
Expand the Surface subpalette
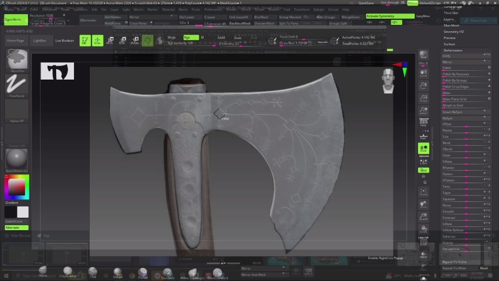[449, 44]
